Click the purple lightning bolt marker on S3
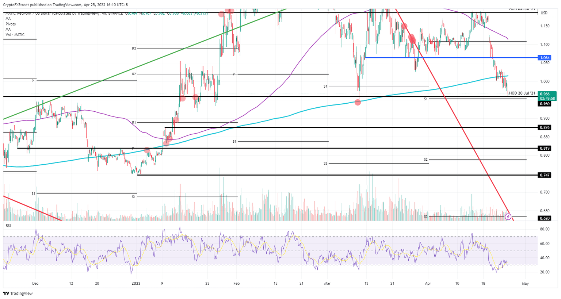Screen dimensions: 561x299 pos(508,217)
